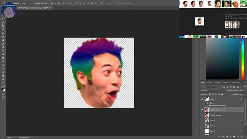Select the Pen tool
Image resolution: width=247 pixels, height=139 pixels.
[3, 61]
